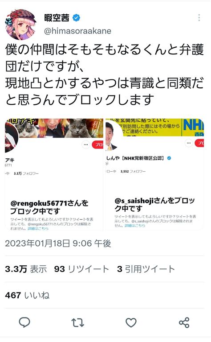This screenshot has width=211, height=342.
Task: Open 暇空茜 profile avatar
Action: pos(20,24)
